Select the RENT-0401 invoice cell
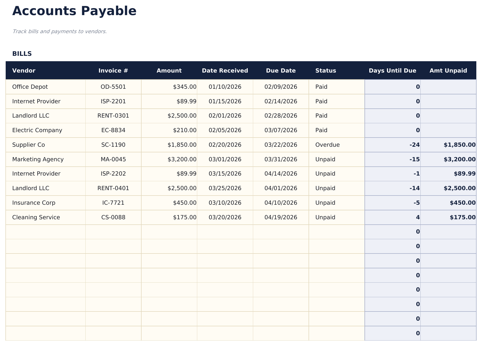482x346 pixels. (113, 188)
